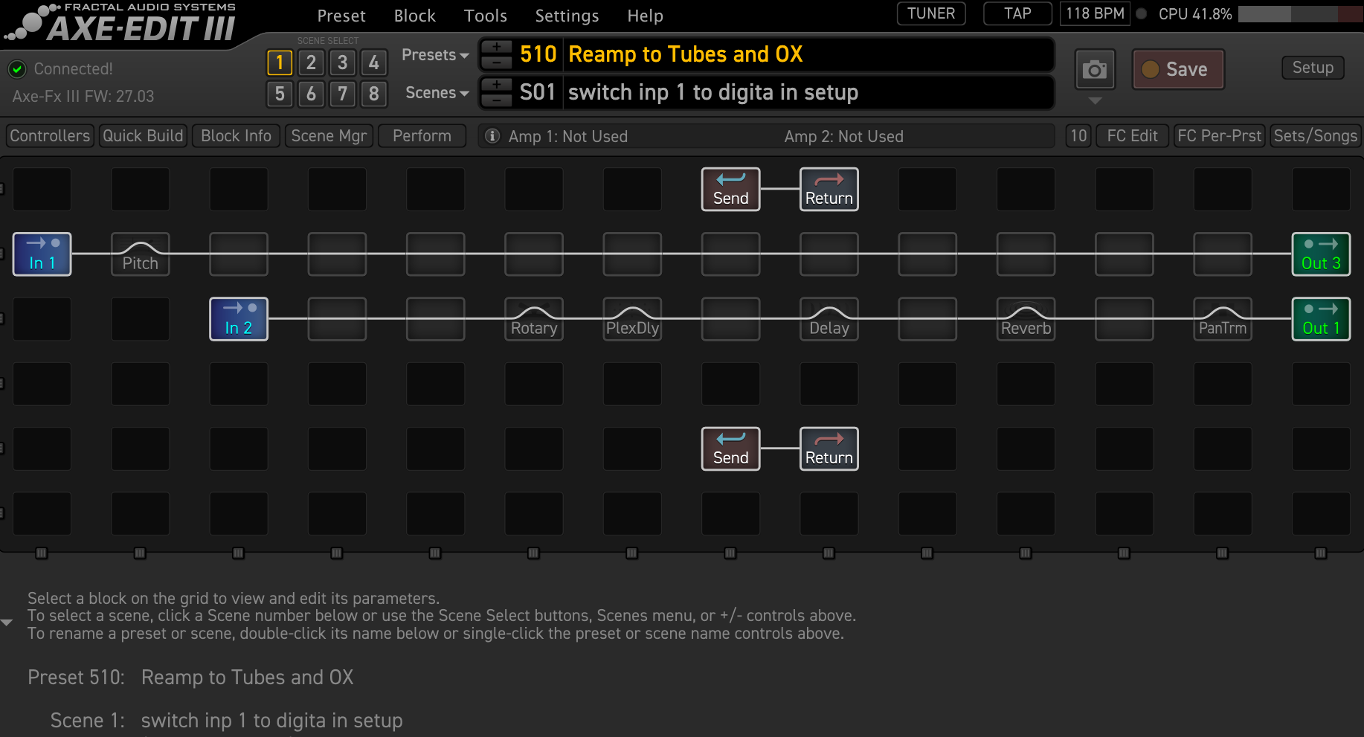The width and height of the screenshot is (1364, 737).
Task: Click the TAP tempo button
Action: (1017, 13)
